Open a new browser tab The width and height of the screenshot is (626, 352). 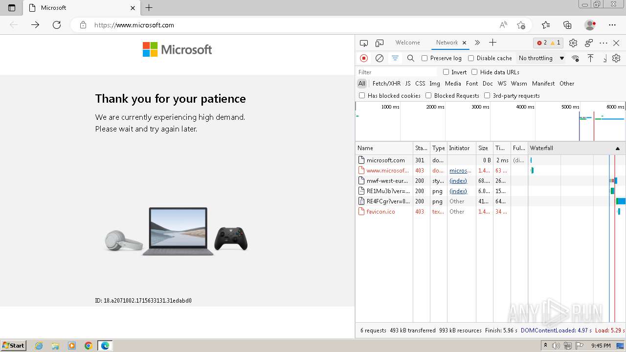pyautogui.click(x=149, y=8)
